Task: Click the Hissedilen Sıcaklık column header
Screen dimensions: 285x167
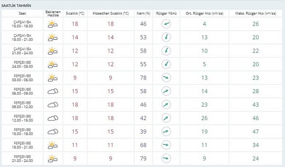Action: pos(111,14)
